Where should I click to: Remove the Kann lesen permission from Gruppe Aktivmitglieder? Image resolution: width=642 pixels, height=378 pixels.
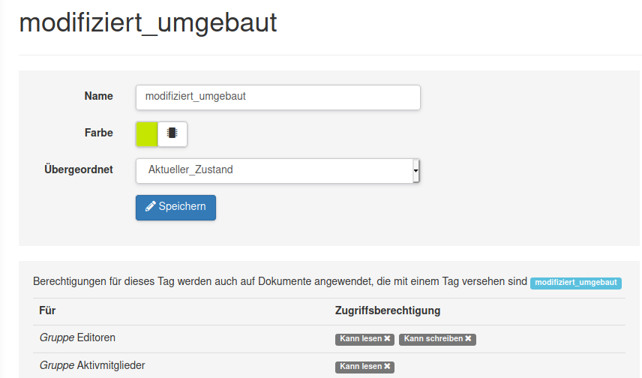(387, 366)
